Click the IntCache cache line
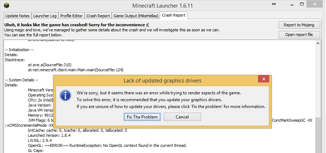This screenshot has width=326, height=153. tap(77, 130)
